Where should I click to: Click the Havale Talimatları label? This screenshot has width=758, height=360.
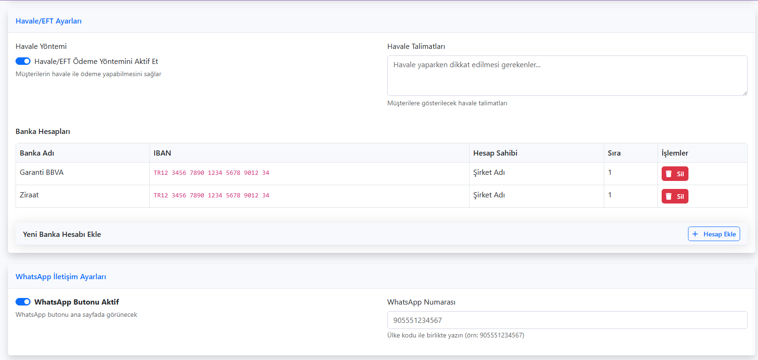click(x=416, y=47)
